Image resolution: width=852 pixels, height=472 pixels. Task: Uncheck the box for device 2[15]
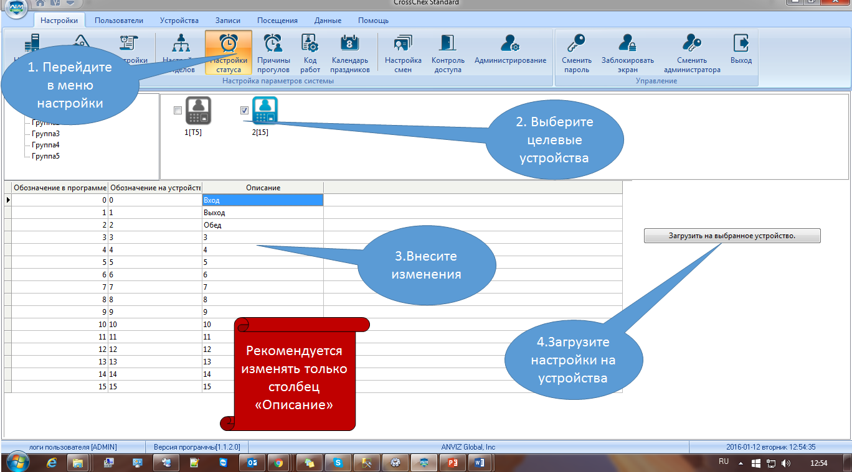pyautogui.click(x=244, y=111)
